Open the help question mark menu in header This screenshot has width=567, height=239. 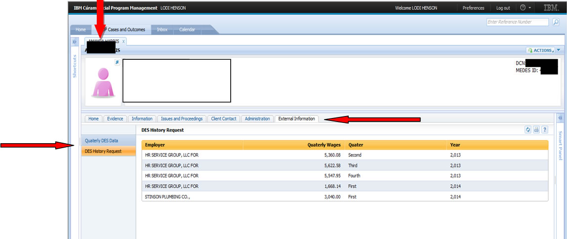(526, 8)
